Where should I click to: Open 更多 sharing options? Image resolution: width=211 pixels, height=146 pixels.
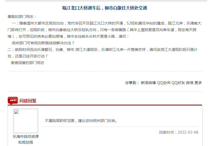click(198, 83)
